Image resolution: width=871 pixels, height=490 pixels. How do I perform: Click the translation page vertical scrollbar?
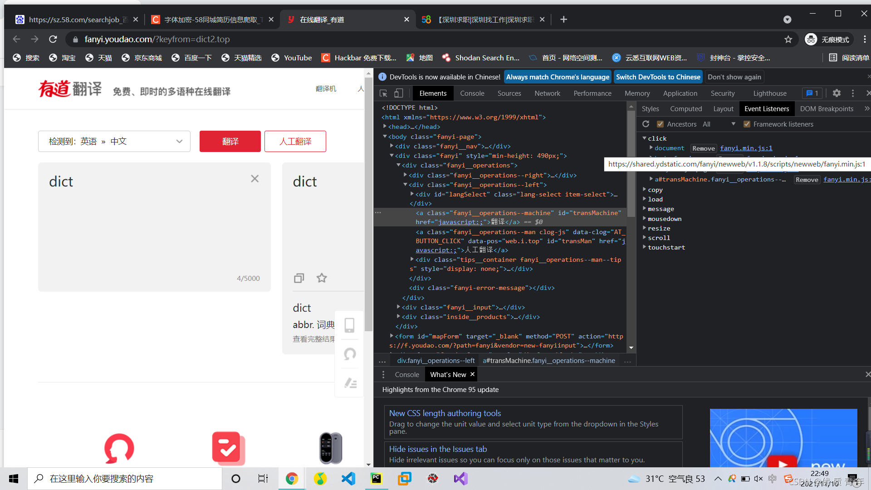click(x=368, y=204)
